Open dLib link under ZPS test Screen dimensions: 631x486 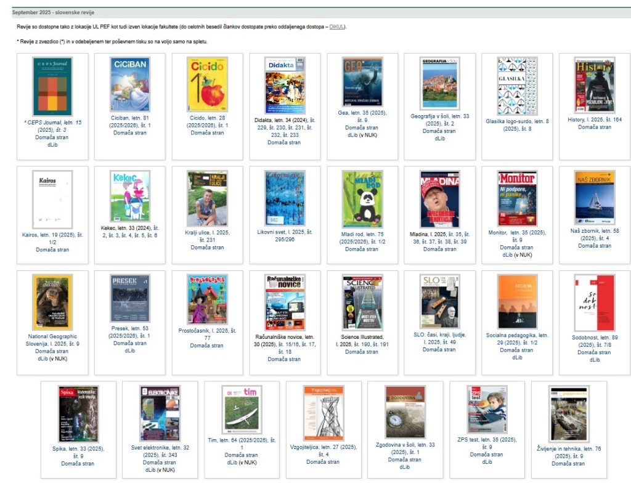click(487, 462)
